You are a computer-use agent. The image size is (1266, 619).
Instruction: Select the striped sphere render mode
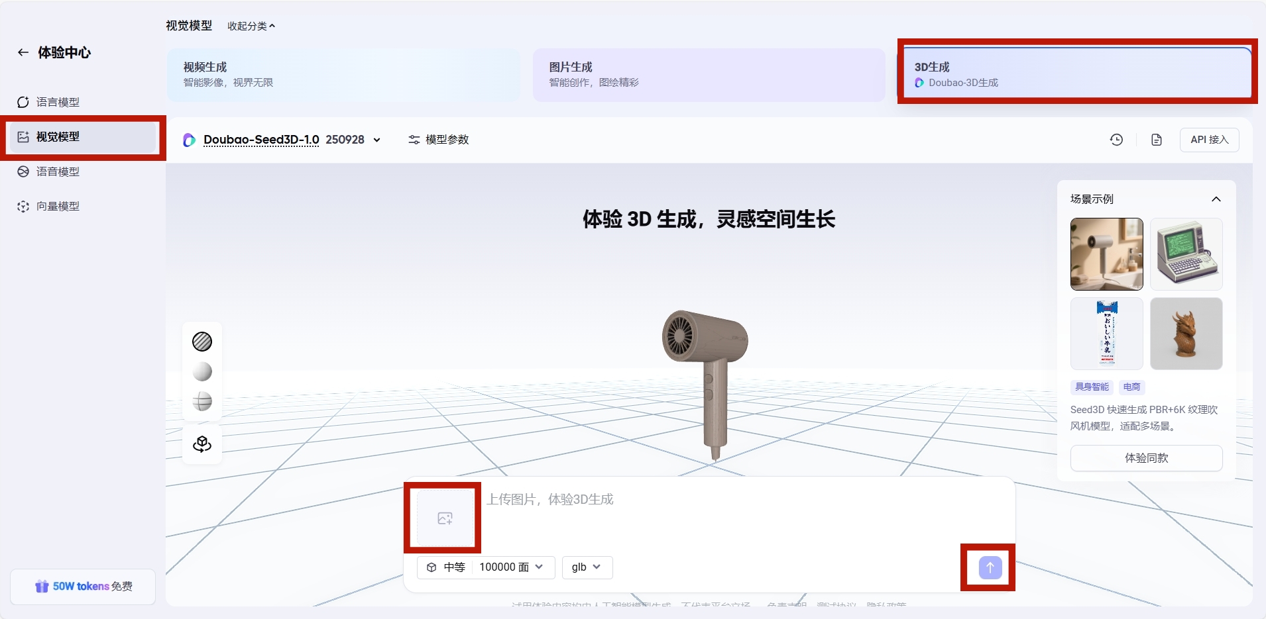point(202,342)
